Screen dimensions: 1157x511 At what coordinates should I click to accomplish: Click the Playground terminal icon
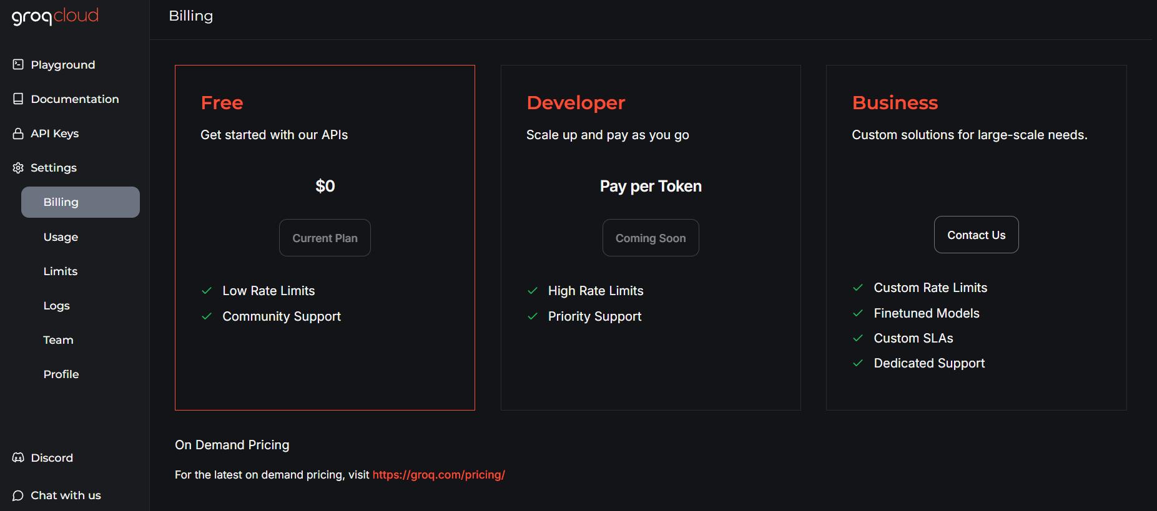[18, 64]
